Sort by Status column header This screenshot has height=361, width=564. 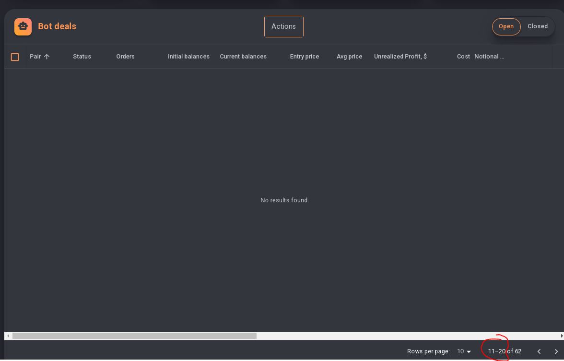pyautogui.click(x=82, y=57)
